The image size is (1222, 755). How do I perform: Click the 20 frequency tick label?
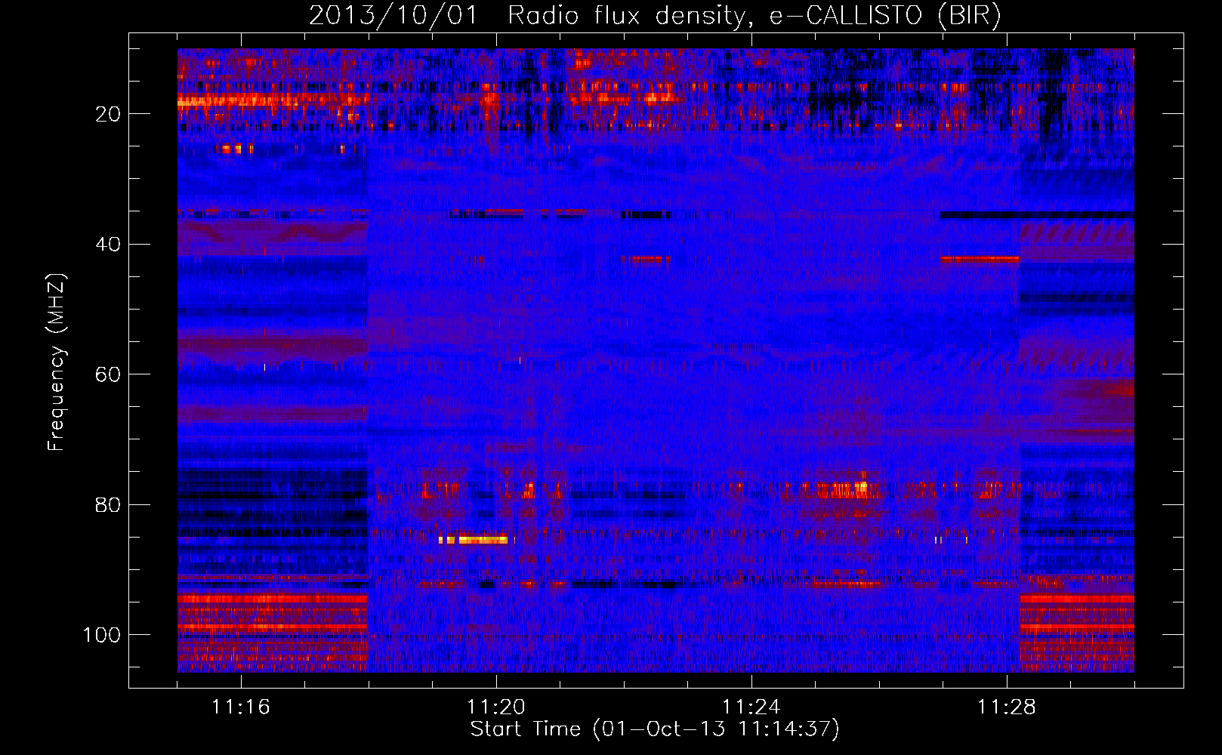pyautogui.click(x=108, y=114)
